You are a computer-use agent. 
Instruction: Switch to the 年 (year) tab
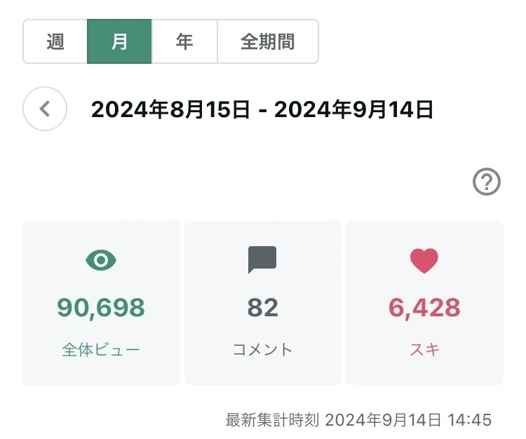pos(184,41)
